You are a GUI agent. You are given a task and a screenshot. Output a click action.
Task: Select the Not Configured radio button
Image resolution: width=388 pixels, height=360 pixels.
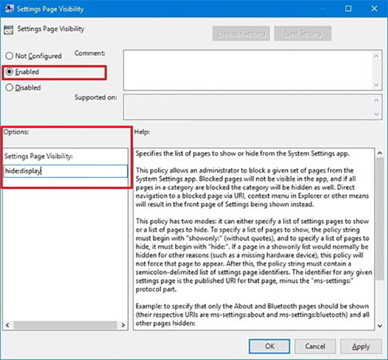pos(9,56)
